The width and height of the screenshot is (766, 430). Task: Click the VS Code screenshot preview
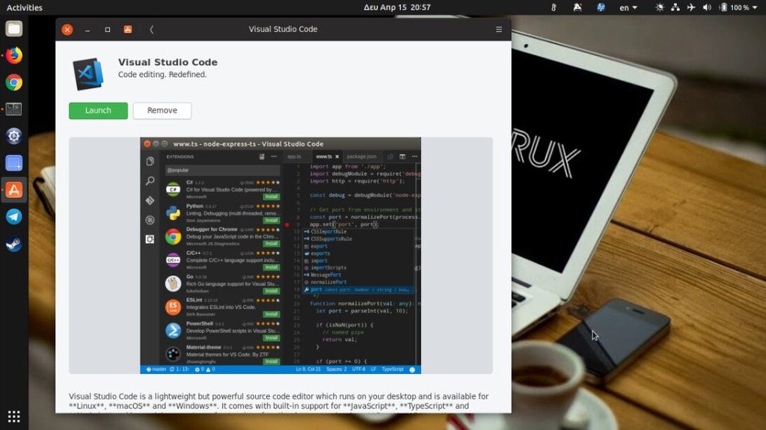click(281, 255)
